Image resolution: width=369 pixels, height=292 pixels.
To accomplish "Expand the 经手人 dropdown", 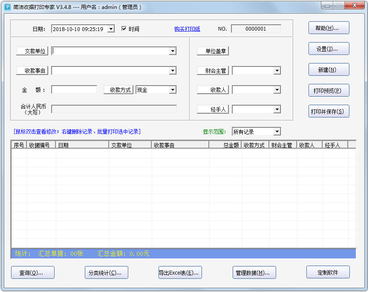I will point(277,109).
